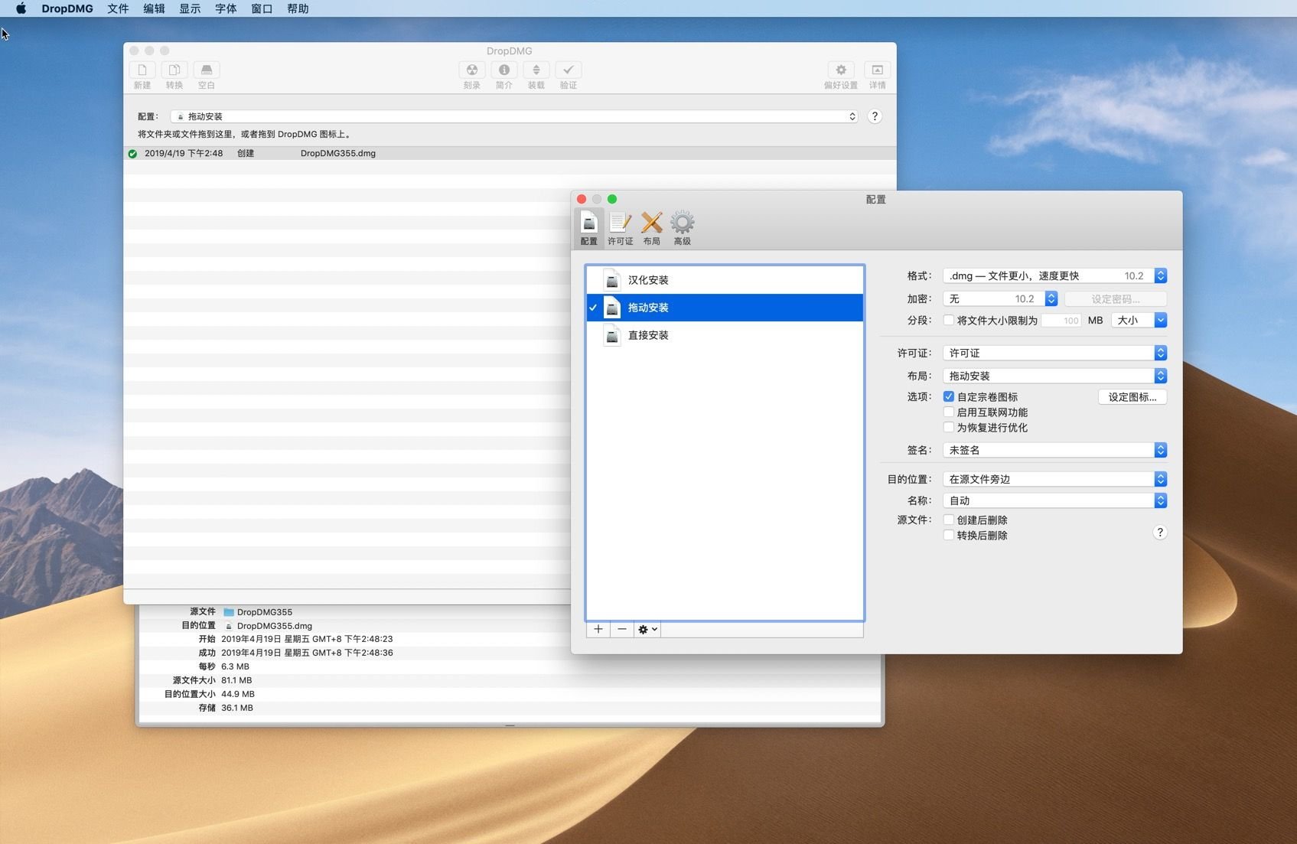
Task: Open the Apple menu
Action: 21,8
